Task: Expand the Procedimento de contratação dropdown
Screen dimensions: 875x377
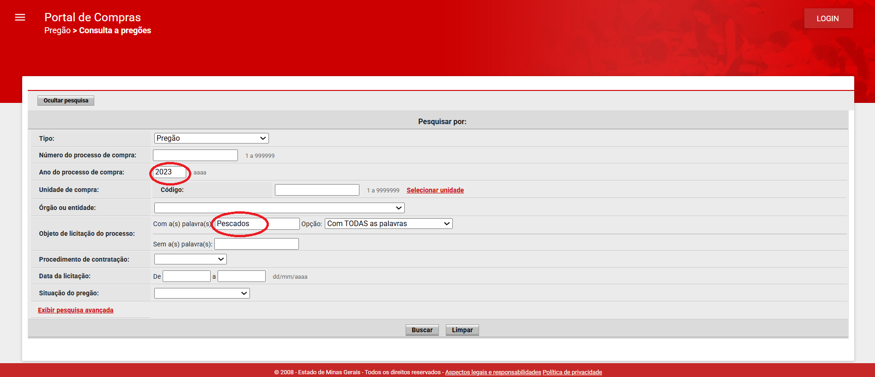Action: click(x=190, y=259)
